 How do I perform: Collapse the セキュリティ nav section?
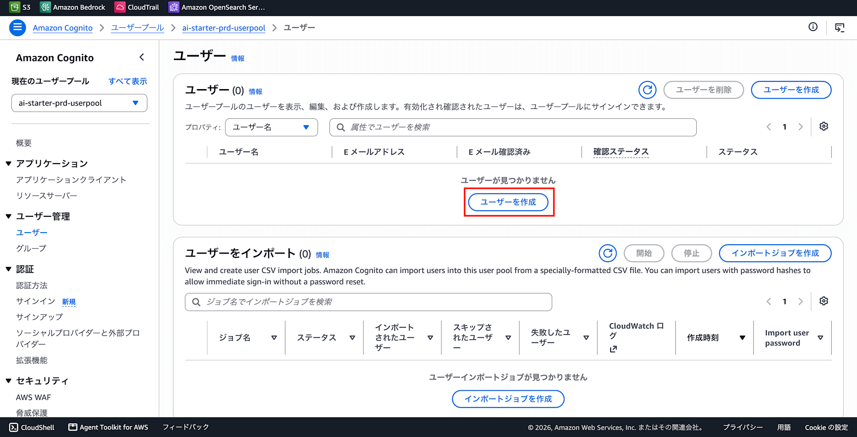(x=8, y=381)
